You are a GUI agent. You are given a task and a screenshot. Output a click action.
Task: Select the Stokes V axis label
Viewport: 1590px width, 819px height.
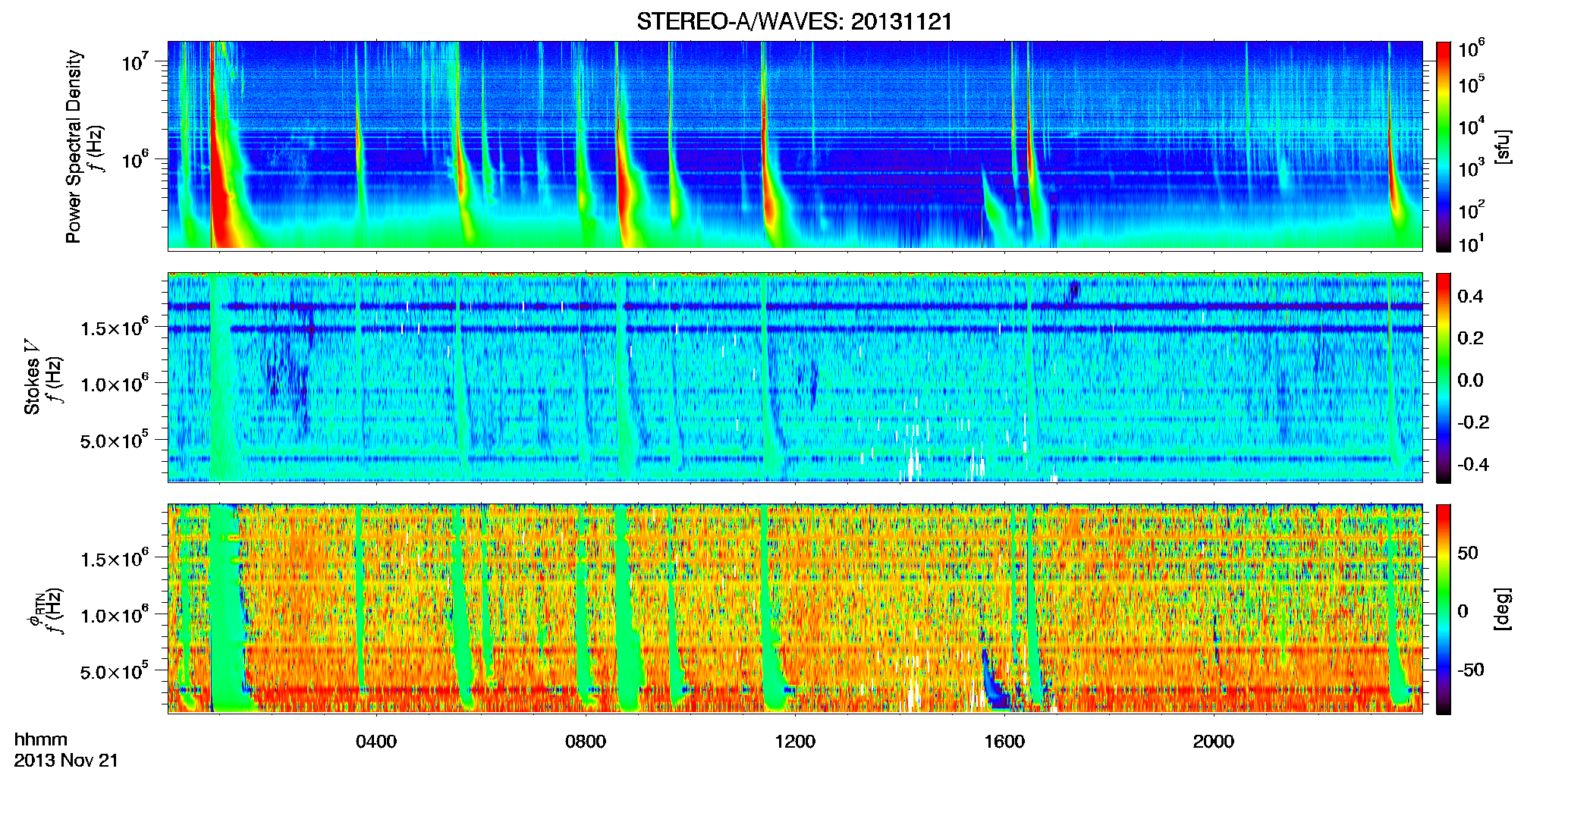point(32,377)
